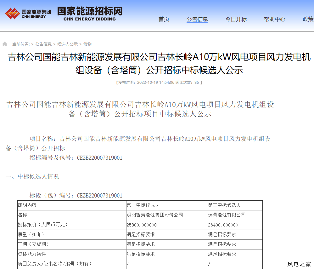Click 招标编号及包号 CEZB220007319001 line

point(76,158)
